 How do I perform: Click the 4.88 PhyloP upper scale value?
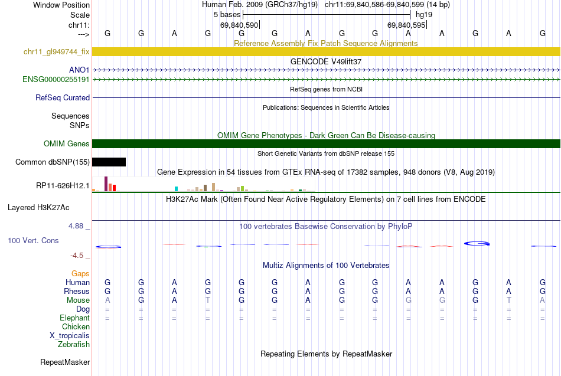[76, 226]
